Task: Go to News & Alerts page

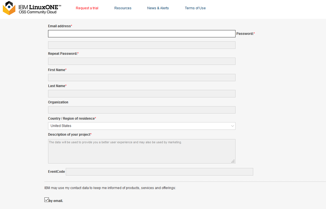Action: pos(158,8)
